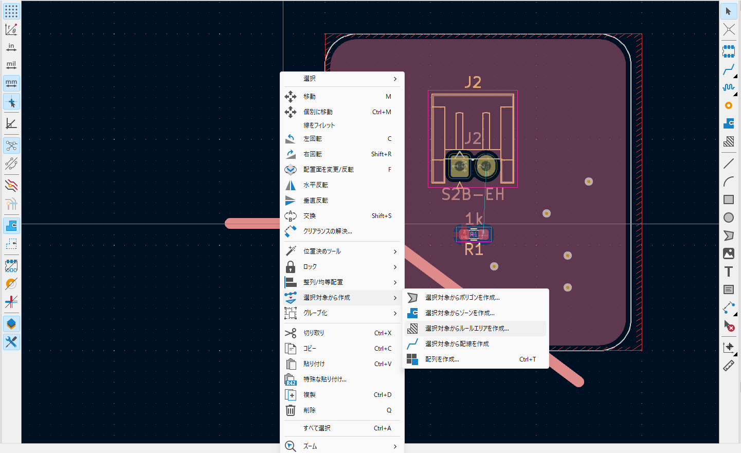Select the draw arc tool
This screenshot has height=453, width=741.
[729, 182]
